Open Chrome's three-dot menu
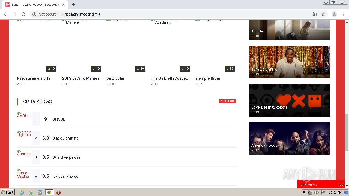Viewport: 349px width, 196px height. coord(343,14)
